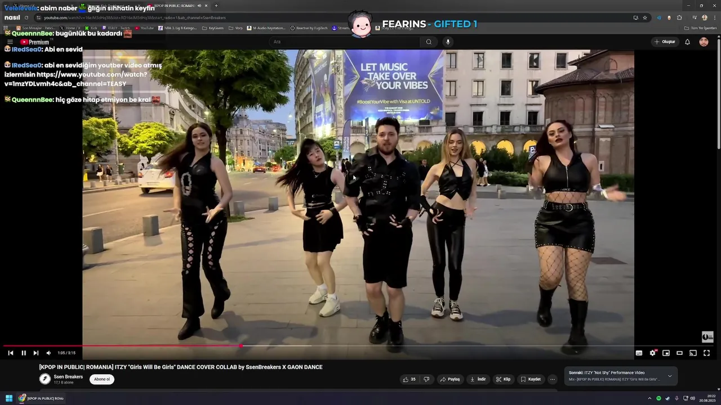Create a clip with Klip

point(503,379)
